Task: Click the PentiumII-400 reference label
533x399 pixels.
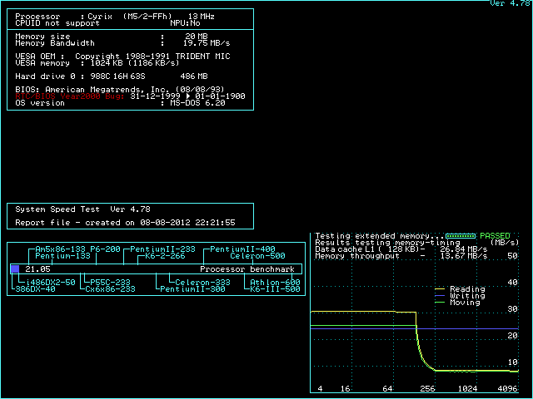Action: pos(242,249)
